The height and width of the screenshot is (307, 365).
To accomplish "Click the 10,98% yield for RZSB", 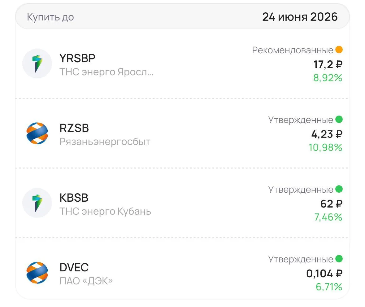I will click(325, 147).
